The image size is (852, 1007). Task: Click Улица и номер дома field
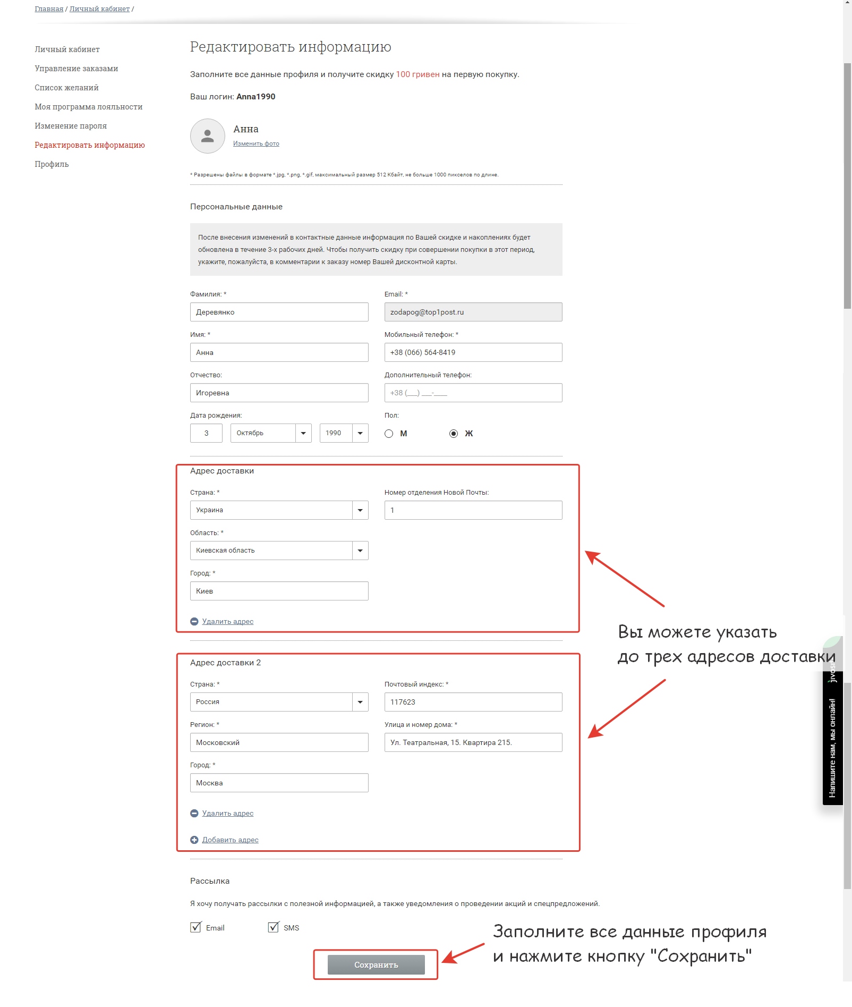click(473, 742)
